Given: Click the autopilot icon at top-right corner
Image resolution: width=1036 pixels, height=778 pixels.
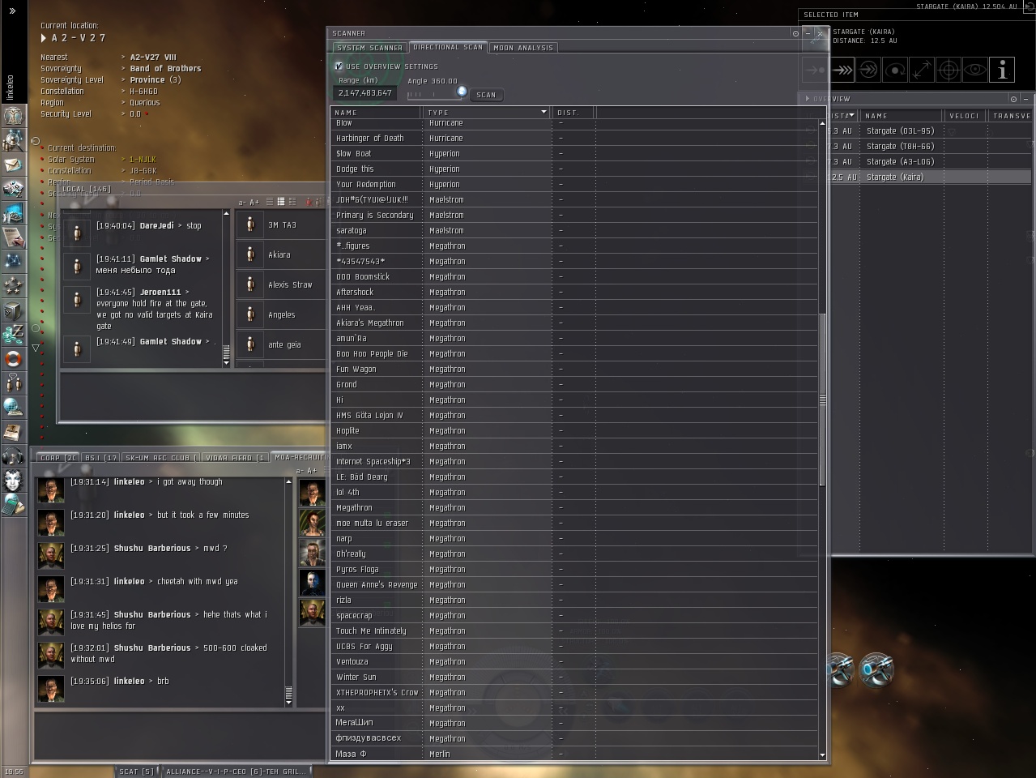Looking at the screenshot, I should coord(1029,6).
